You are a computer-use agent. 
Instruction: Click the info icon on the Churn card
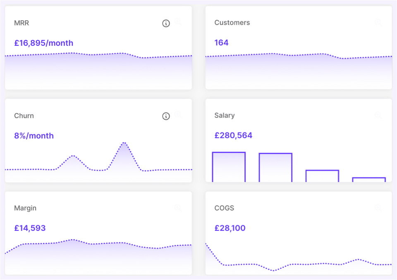[166, 116]
